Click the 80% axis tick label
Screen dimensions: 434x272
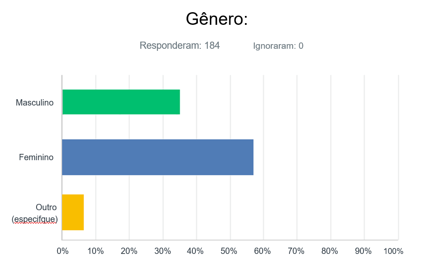(330, 251)
